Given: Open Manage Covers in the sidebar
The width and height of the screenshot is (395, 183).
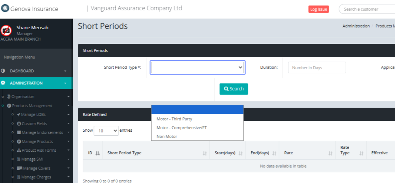Looking at the screenshot, I should pos(36,169).
